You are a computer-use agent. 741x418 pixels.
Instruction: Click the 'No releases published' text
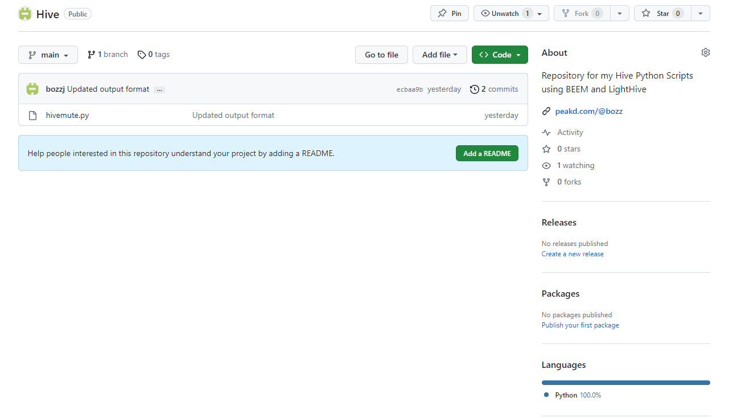[x=575, y=243]
